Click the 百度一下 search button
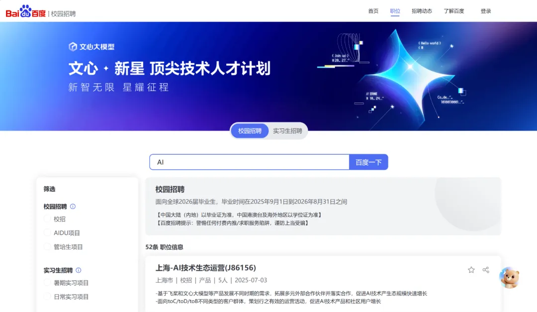 point(368,162)
